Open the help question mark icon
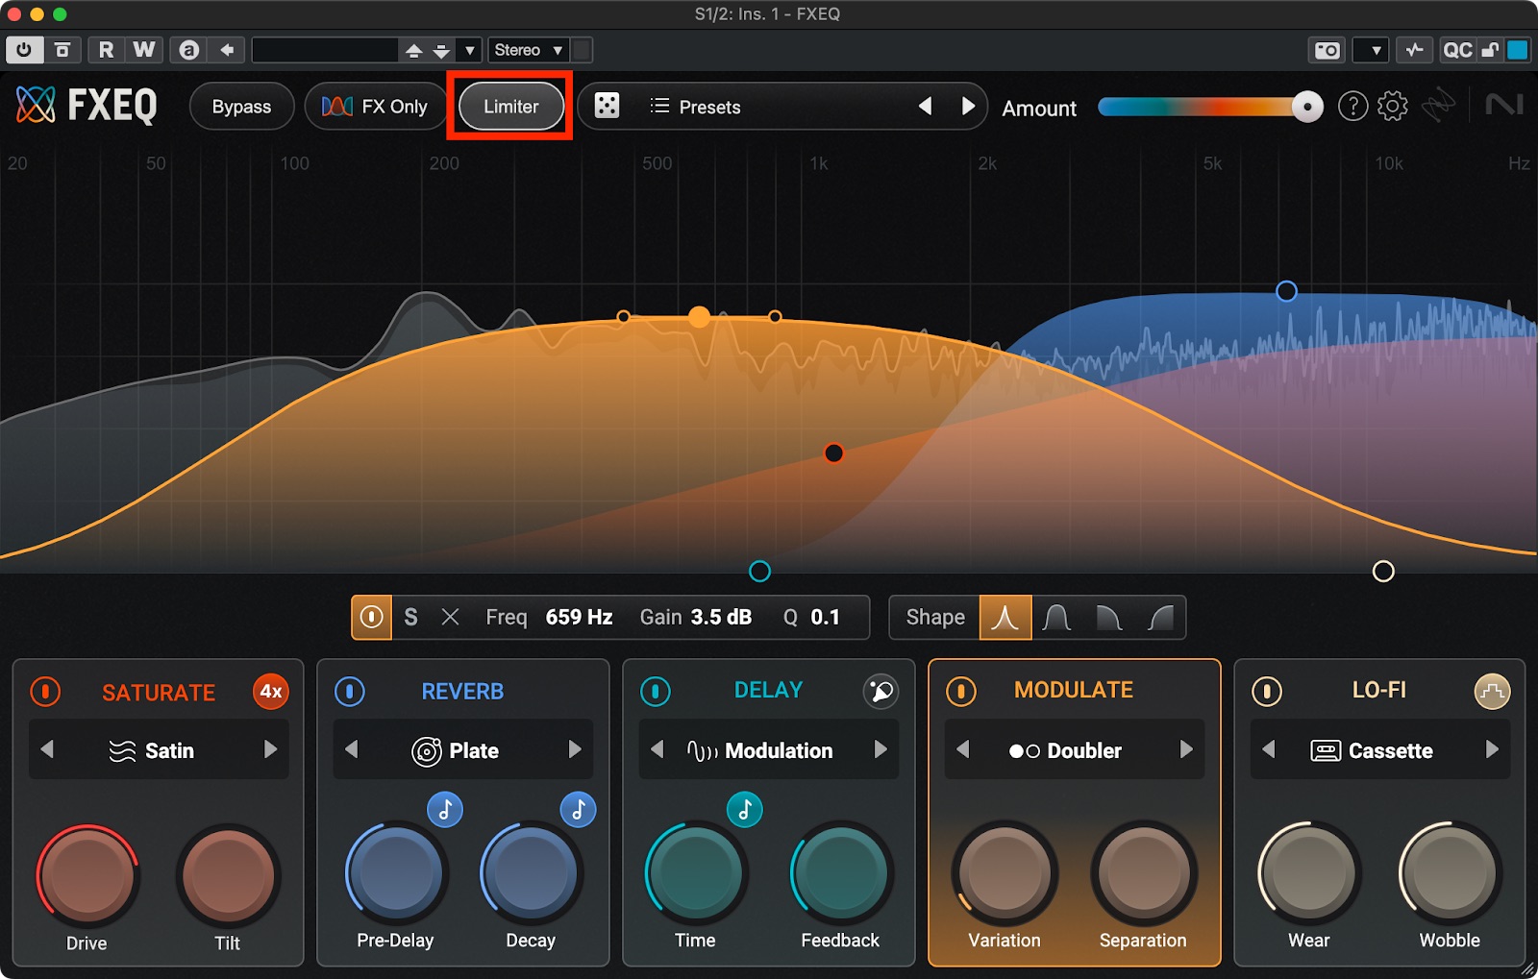 coord(1352,106)
